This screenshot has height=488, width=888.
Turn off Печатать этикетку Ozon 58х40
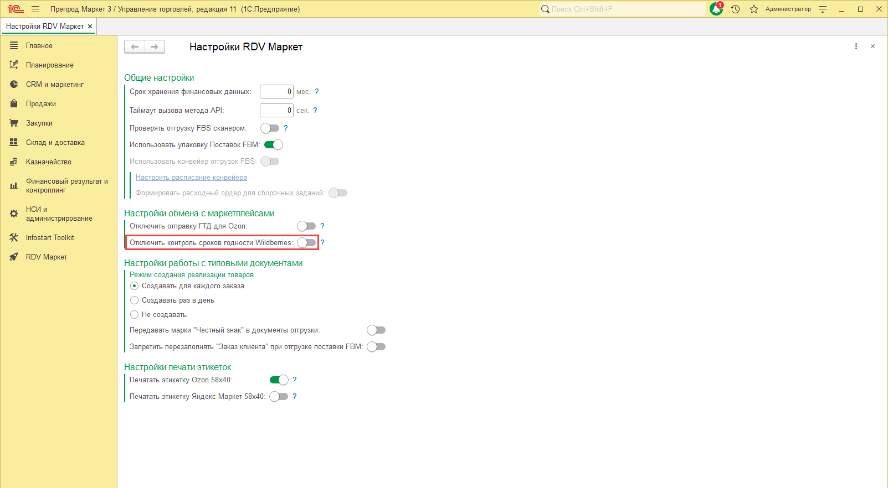pyautogui.click(x=279, y=380)
